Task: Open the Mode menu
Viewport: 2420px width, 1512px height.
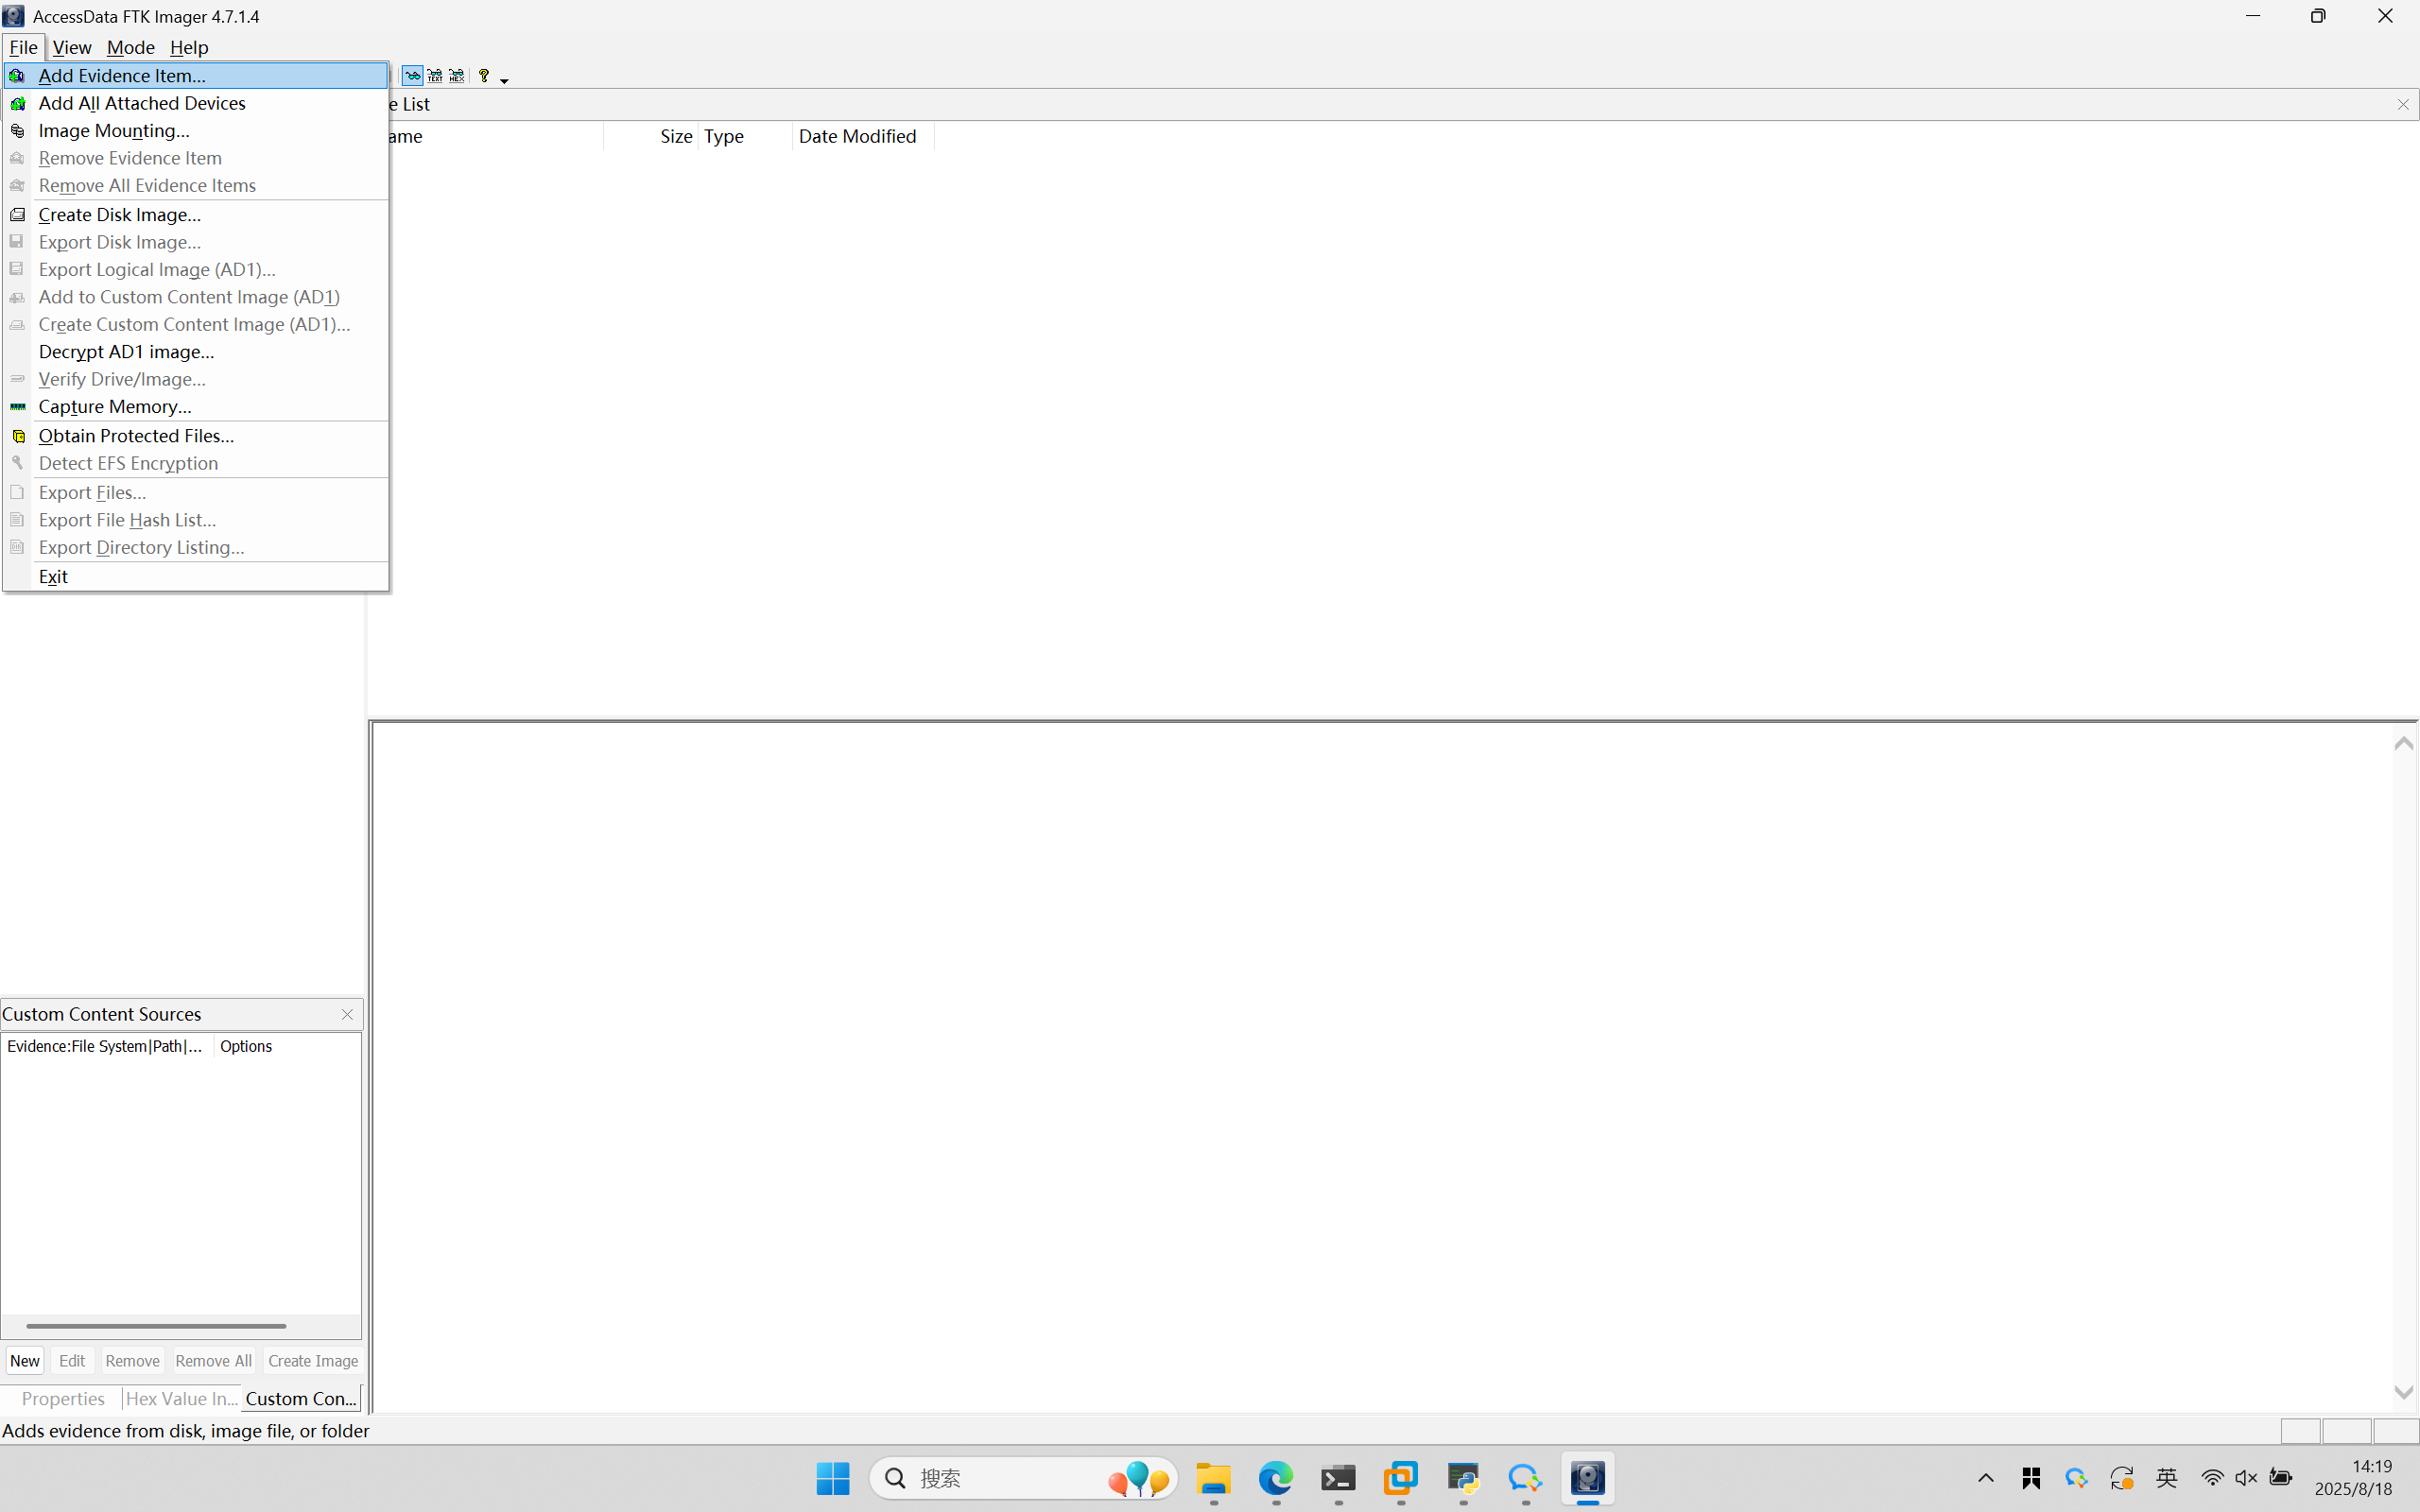Action: point(131,47)
